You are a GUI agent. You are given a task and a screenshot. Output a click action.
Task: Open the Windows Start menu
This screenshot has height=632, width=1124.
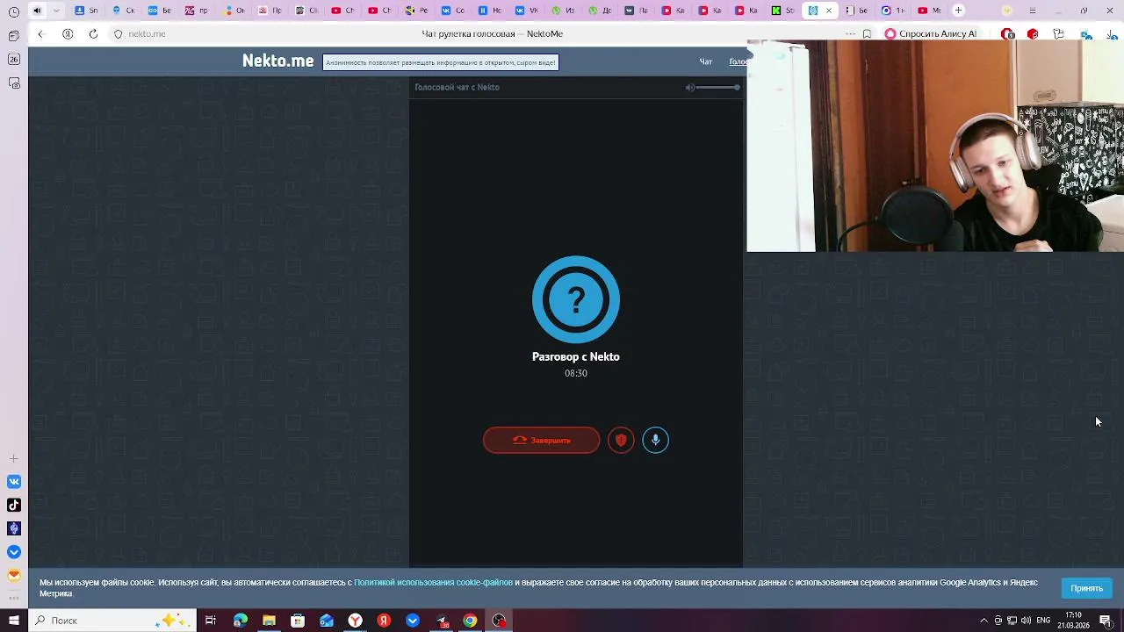(13, 621)
